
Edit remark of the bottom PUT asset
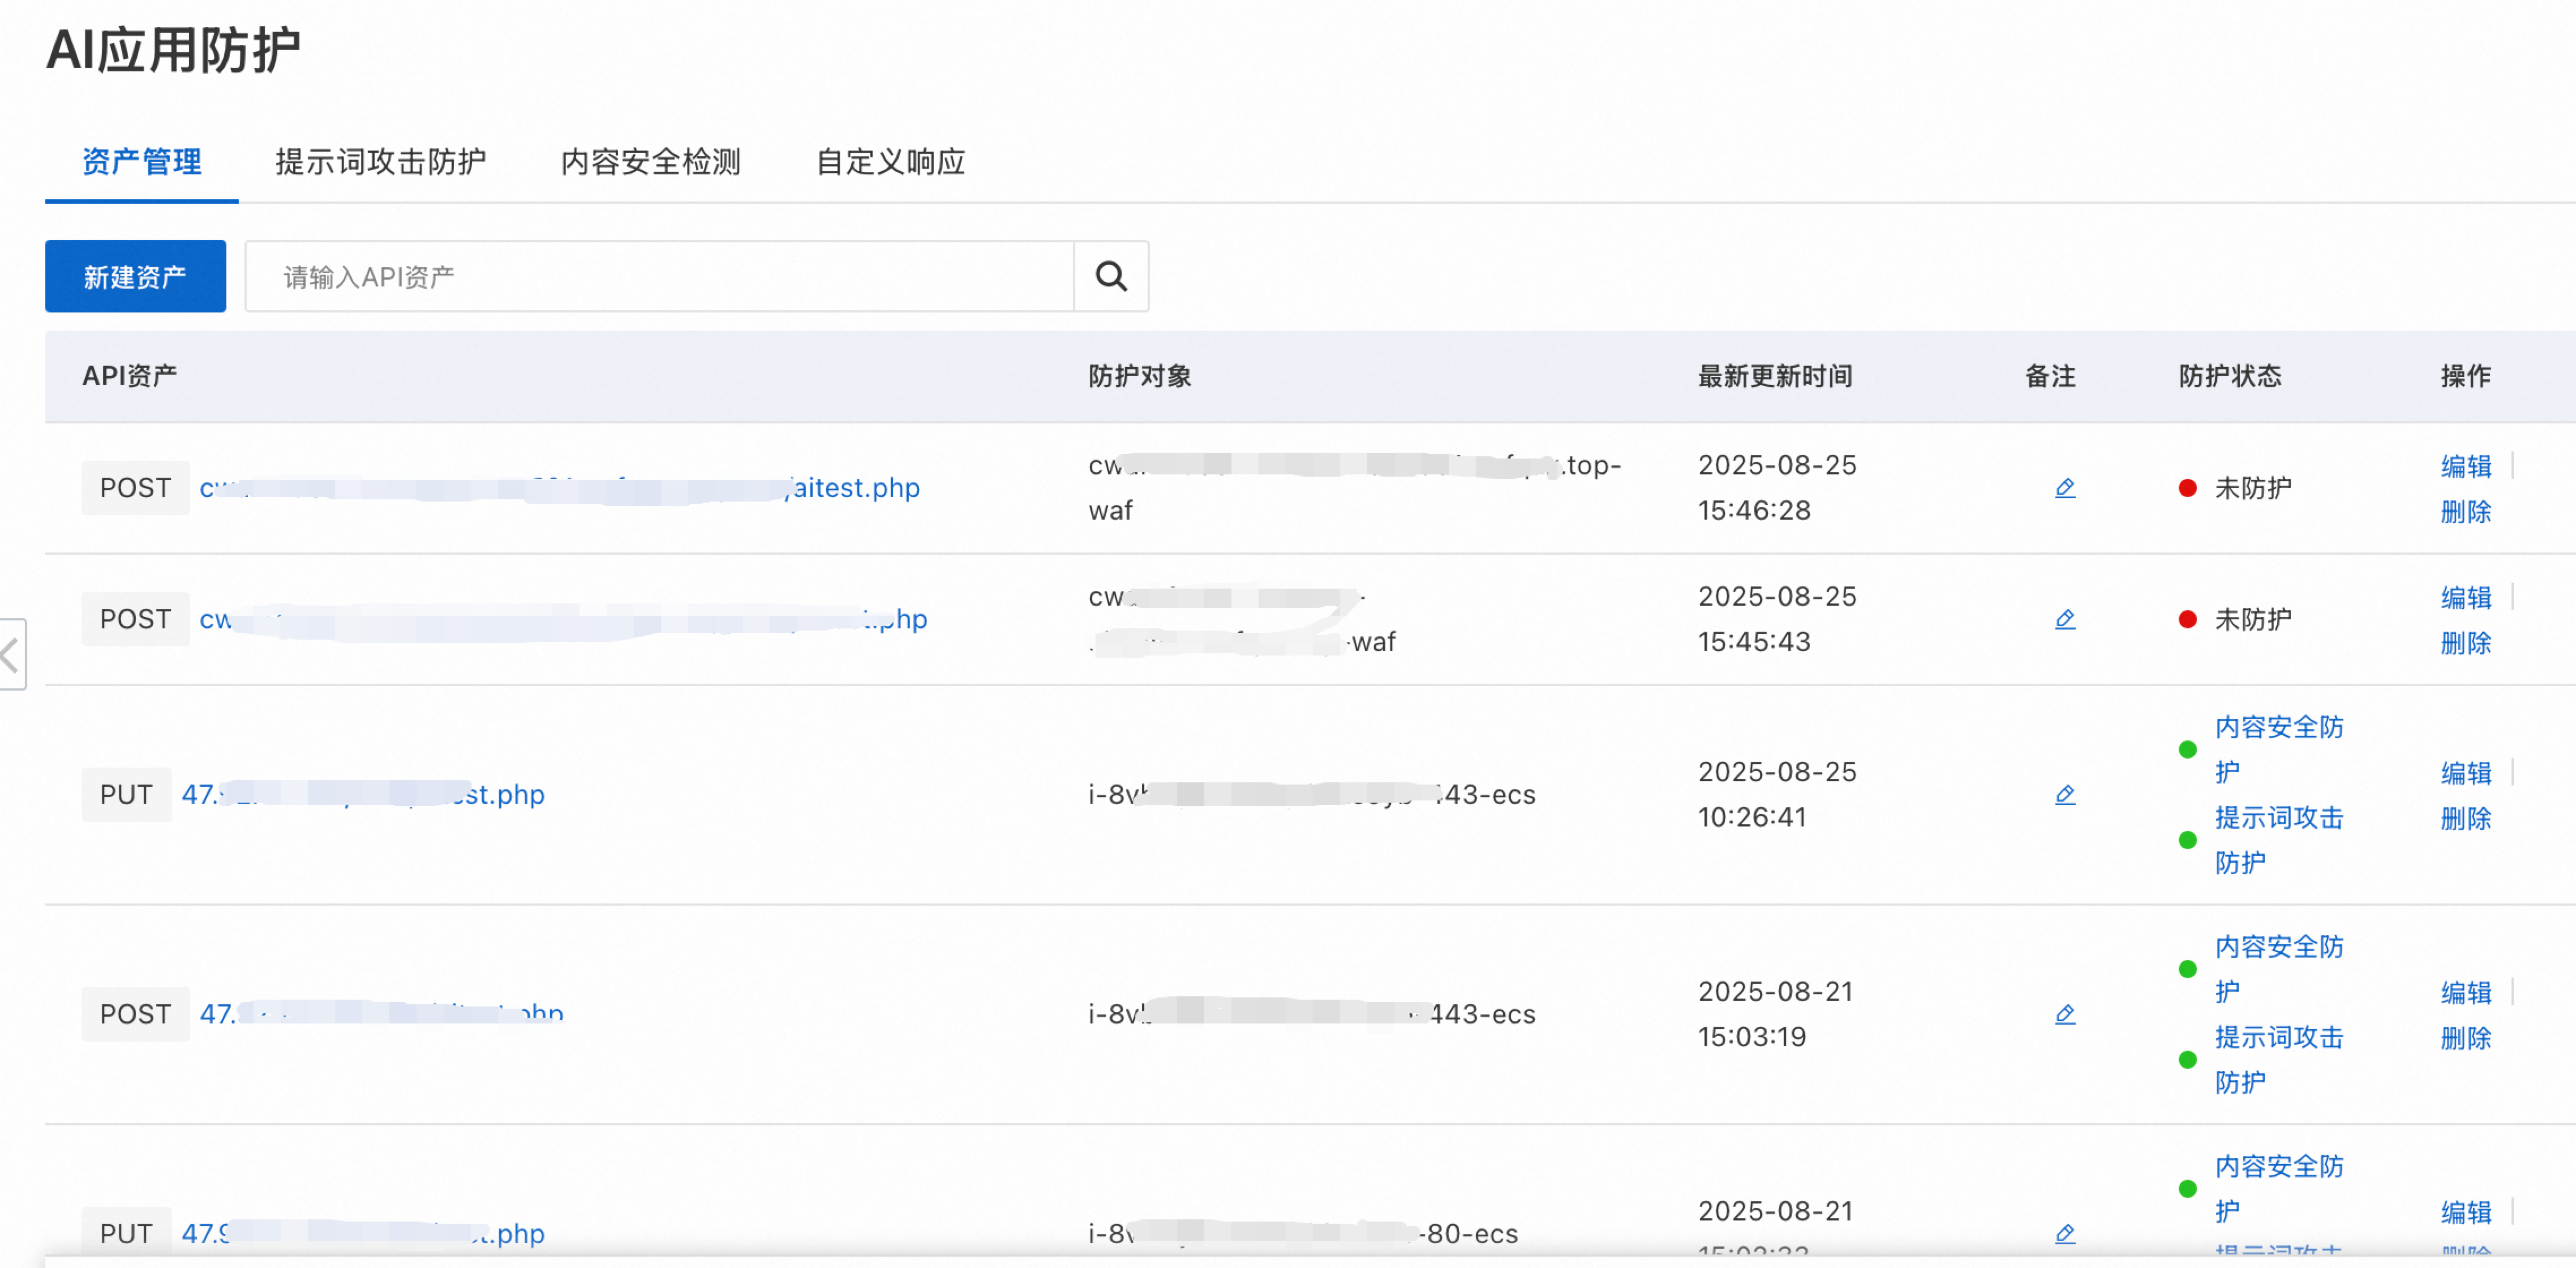point(2064,1233)
